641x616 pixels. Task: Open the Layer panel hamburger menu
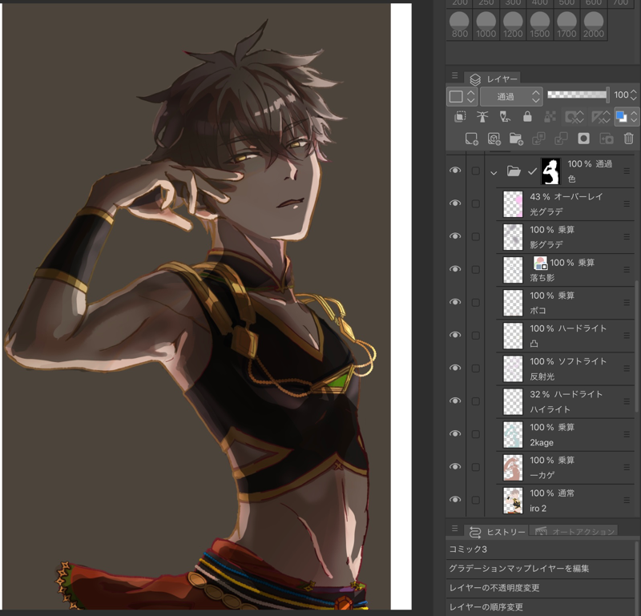point(454,75)
